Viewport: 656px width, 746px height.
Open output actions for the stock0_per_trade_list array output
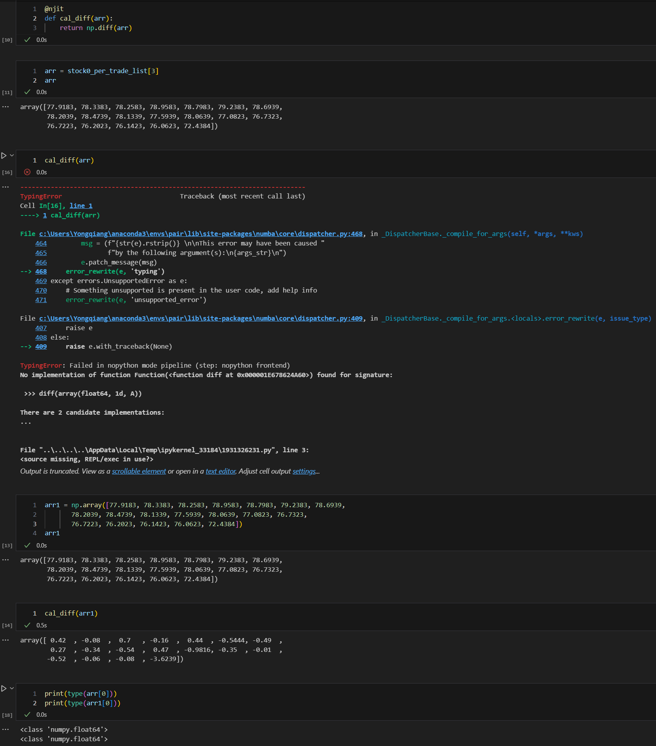click(x=6, y=107)
